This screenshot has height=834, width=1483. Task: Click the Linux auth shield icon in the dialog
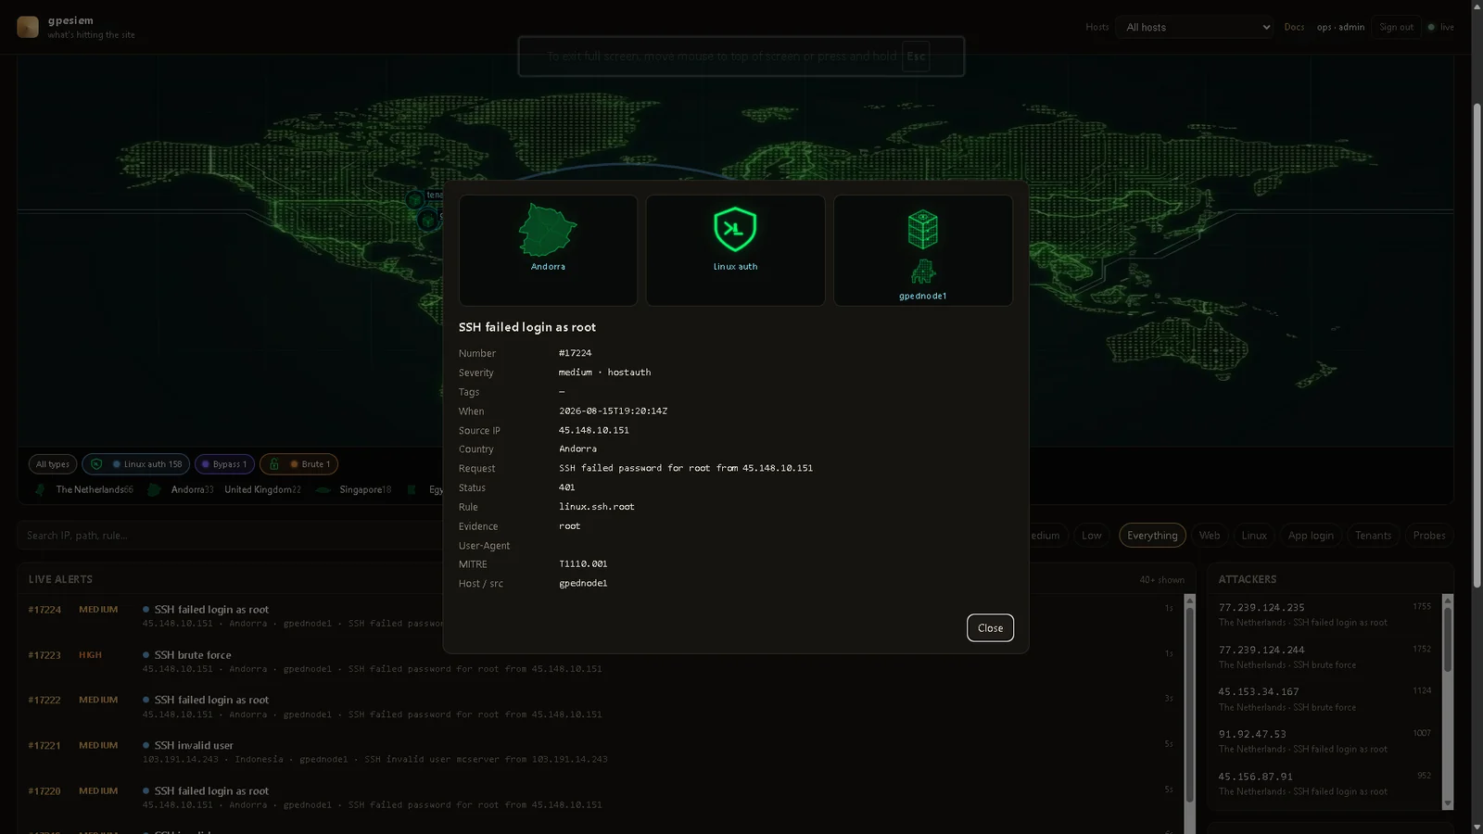point(735,229)
